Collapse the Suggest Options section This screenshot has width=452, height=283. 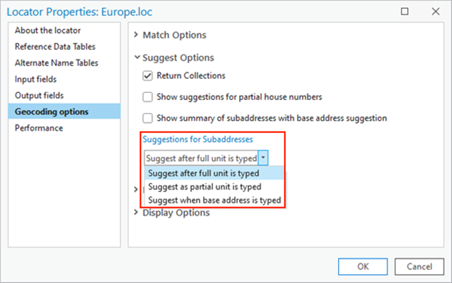137,57
